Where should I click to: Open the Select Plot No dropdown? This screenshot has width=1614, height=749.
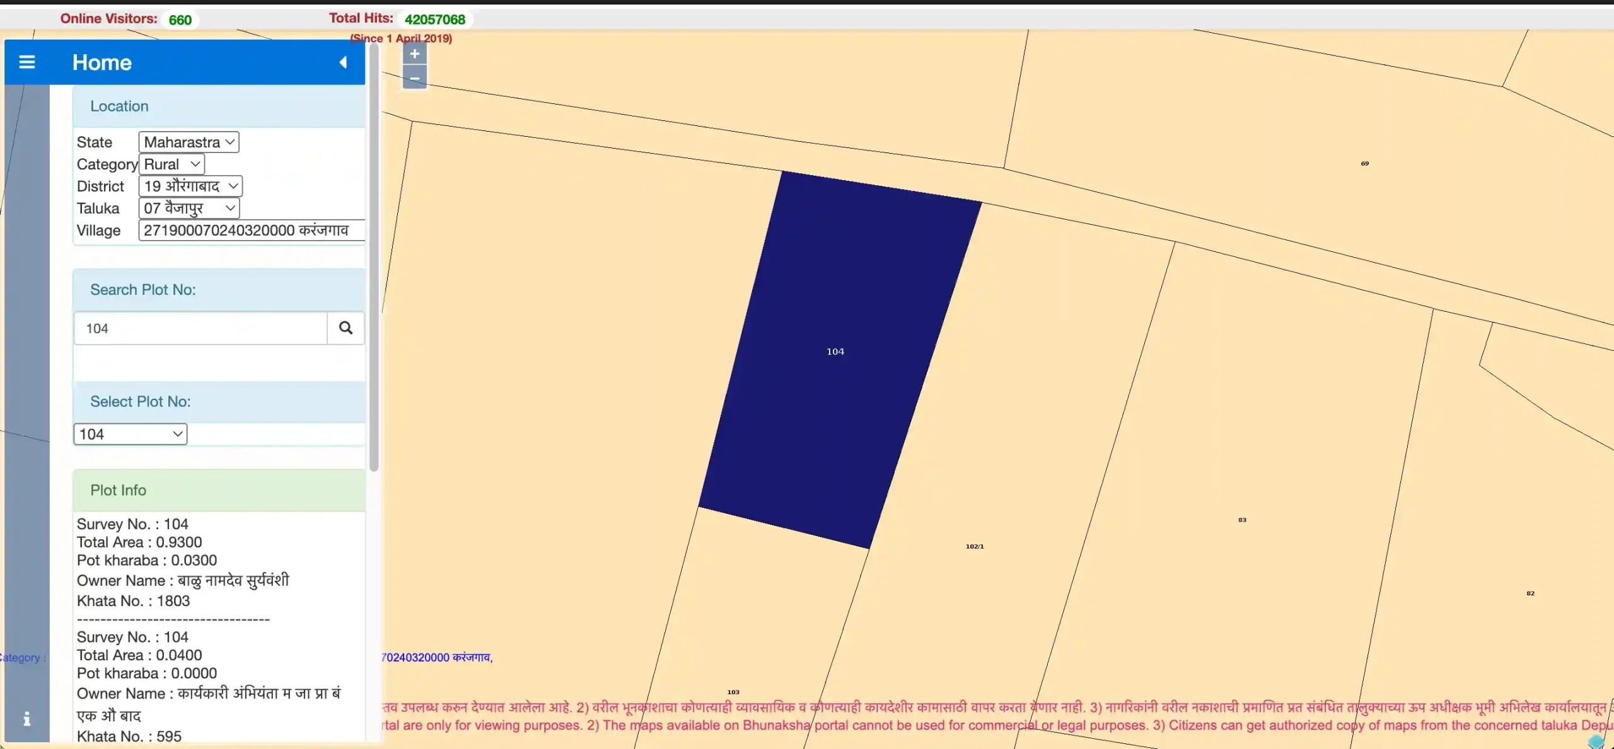[x=131, y=434]
